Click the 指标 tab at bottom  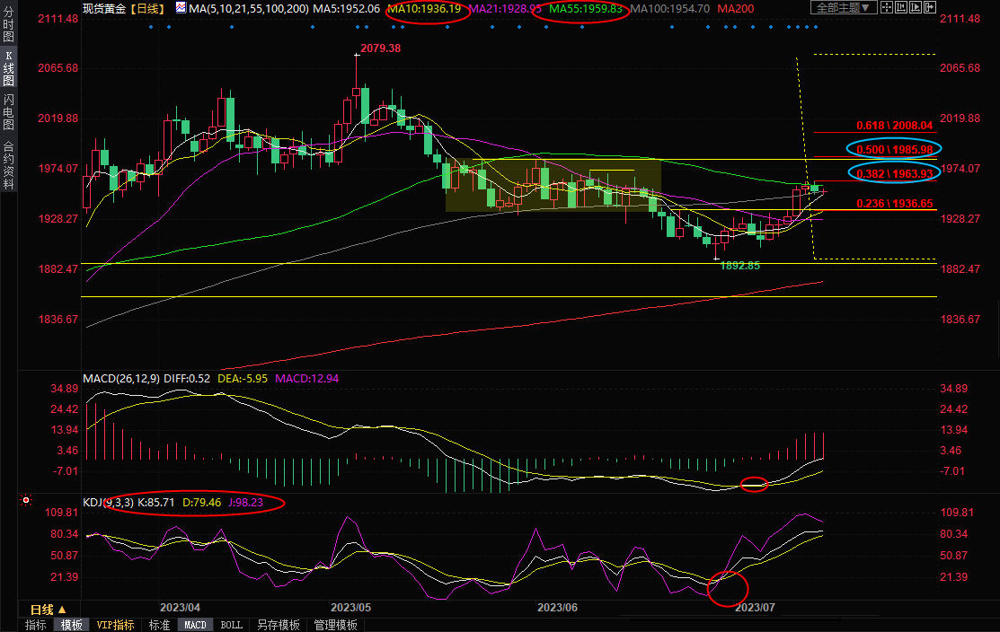[36, 625]
